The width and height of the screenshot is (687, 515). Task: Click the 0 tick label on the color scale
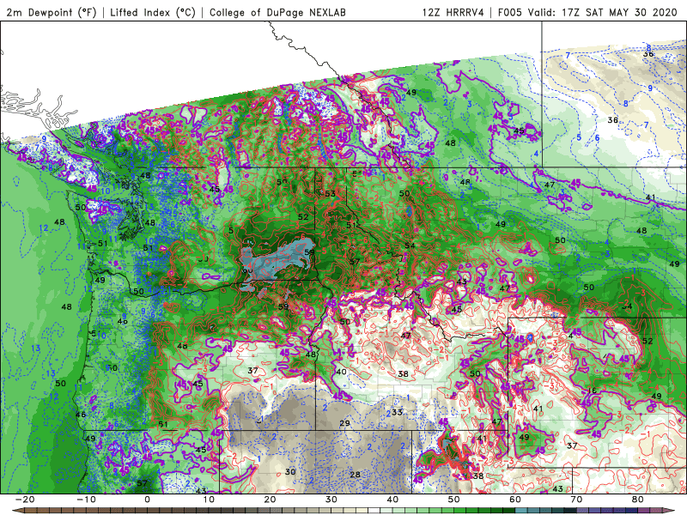click(x=147, y=500)
